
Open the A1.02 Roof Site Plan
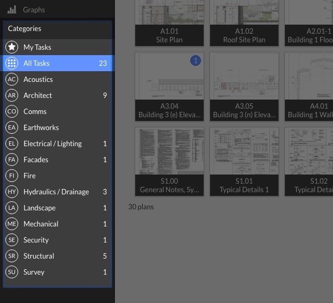(244, 22)
